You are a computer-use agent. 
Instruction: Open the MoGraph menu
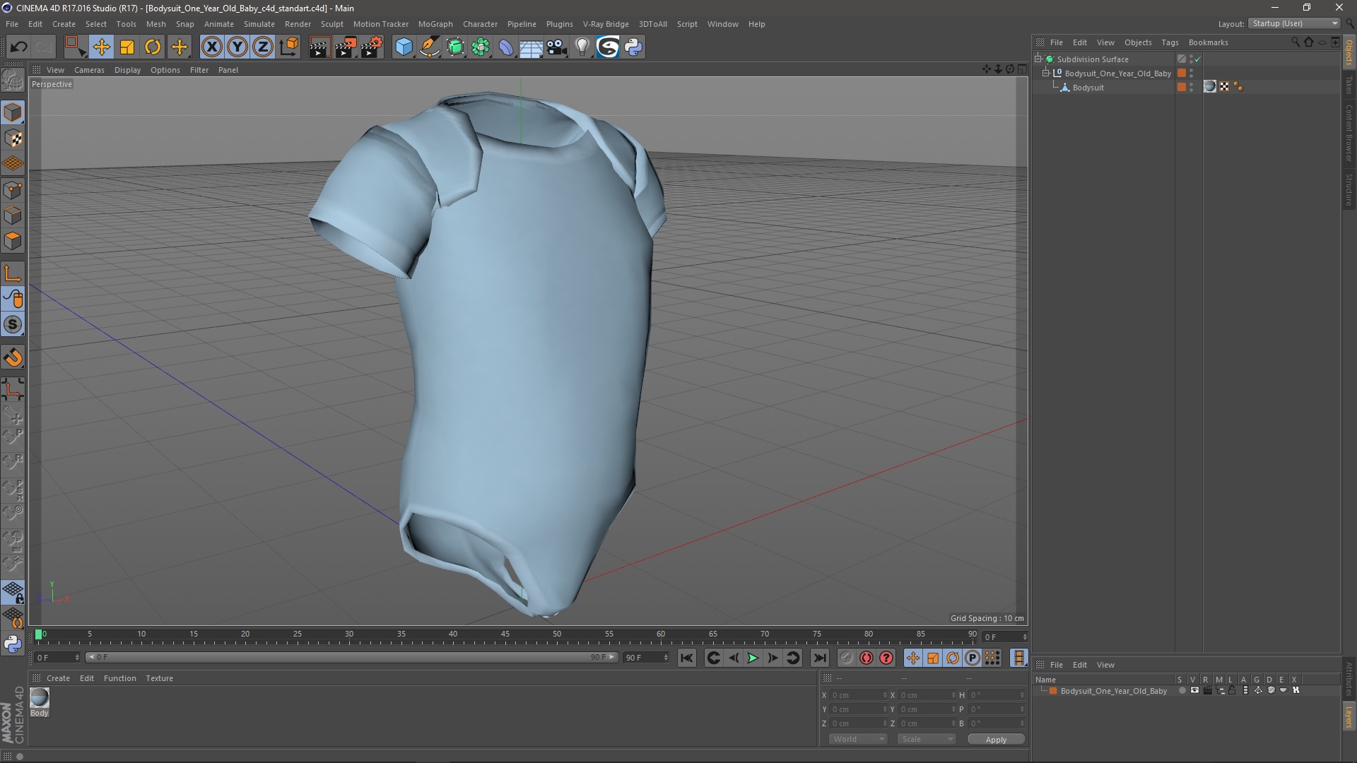click(x=435, y=24)
